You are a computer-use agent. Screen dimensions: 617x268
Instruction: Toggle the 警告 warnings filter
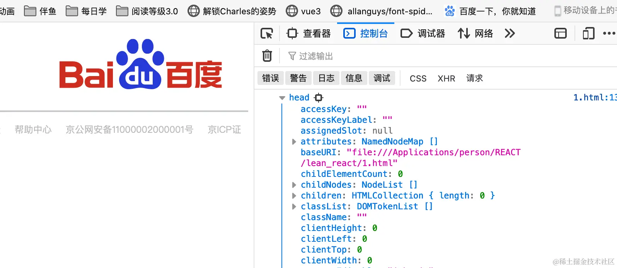pyautogui.click(x=298, y=78)
